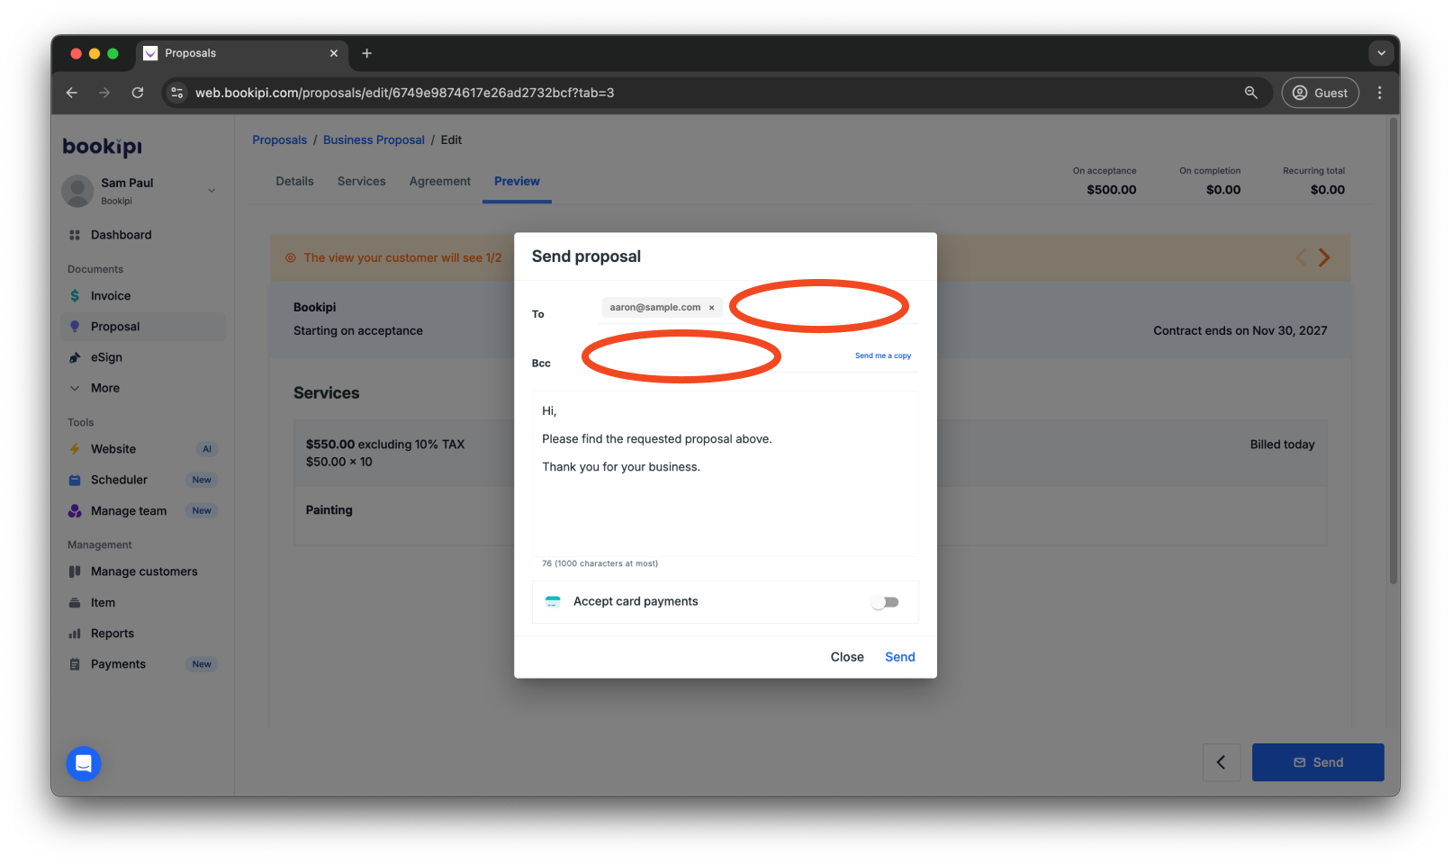
Task: Launch the Website AI tool
Action: [113, 448]
